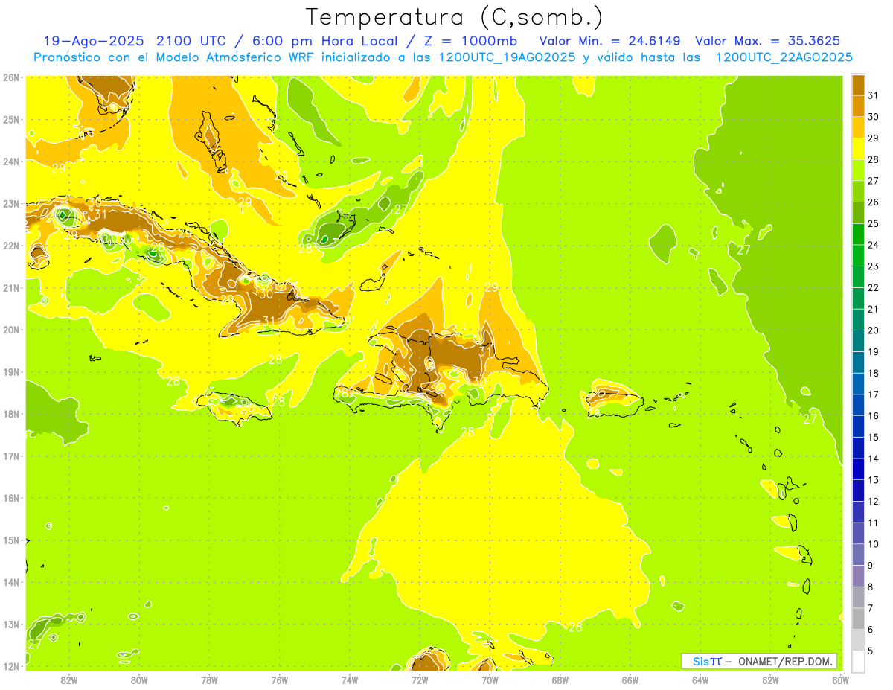Click the "60W" longitude axis label
The width and height of the screenshot is (893, 690).
(841, 680)
